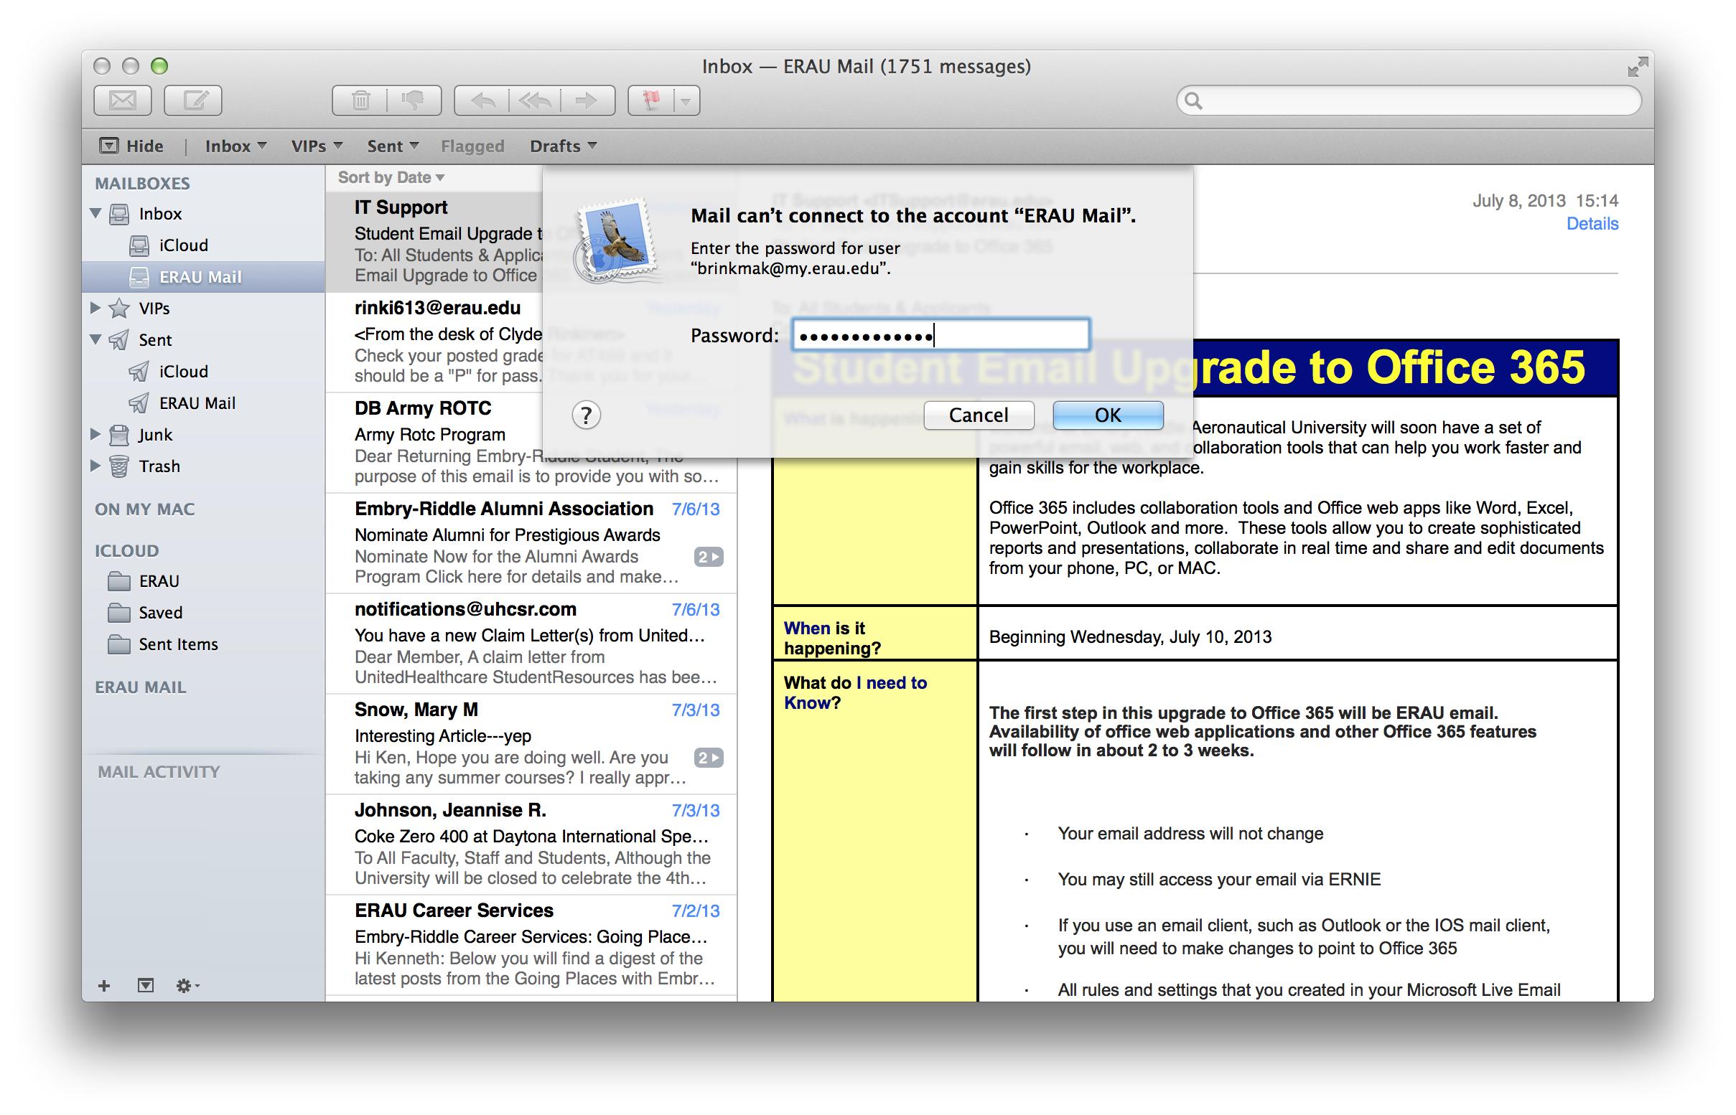1736x1115 pixels.
Task: Open the flag color dropdown arrow
Action: [686, 100]
